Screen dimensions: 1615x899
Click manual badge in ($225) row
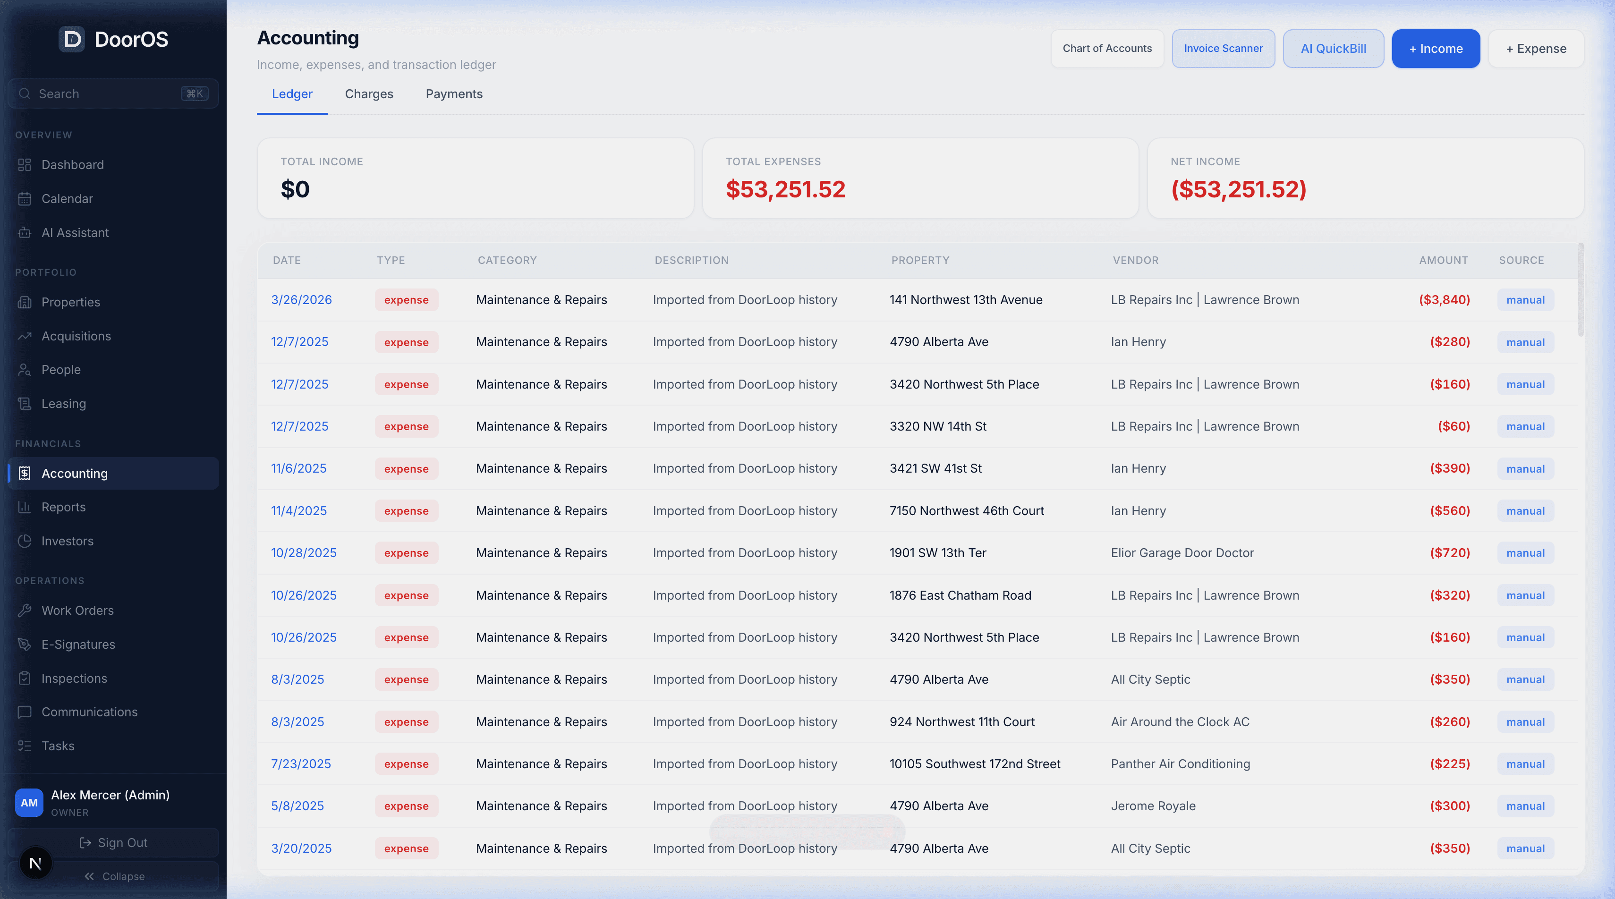[x=1525, y=764]
